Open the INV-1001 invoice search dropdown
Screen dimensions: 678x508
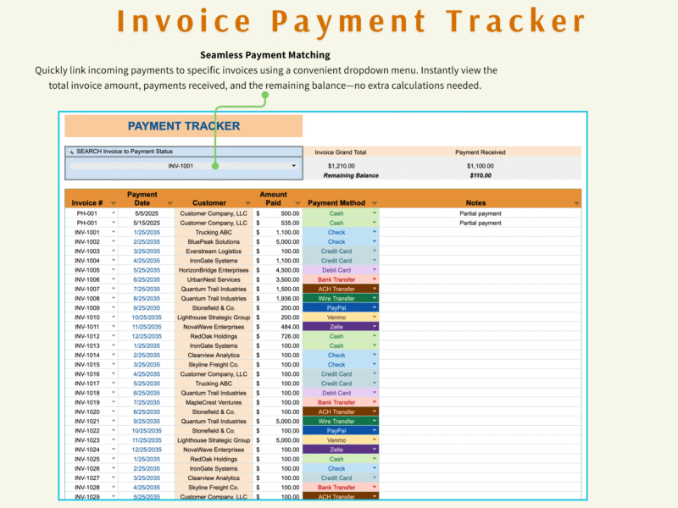[293, 166]
